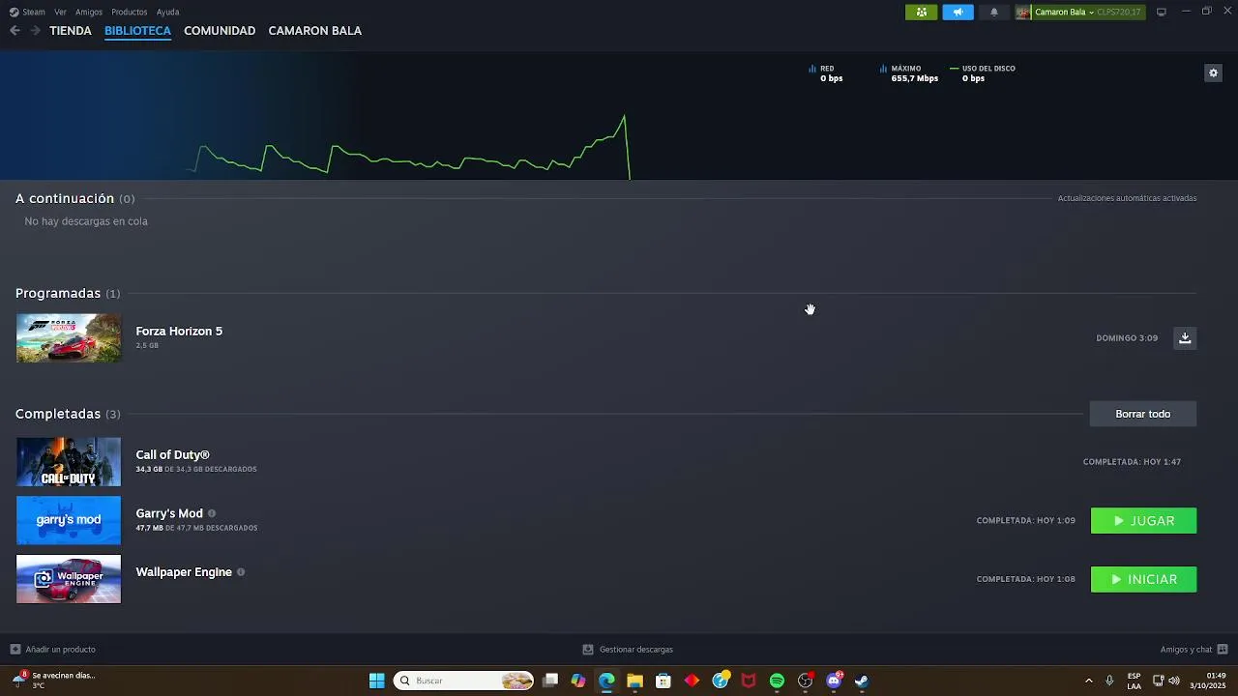Go to the TIENDA tab
The width and height of the screenshot is (1238, 696).
tap(71, 31)
